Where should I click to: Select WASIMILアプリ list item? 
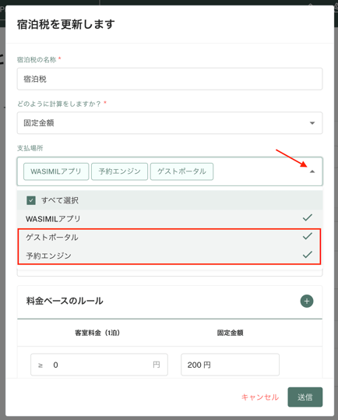tap(170, 219)
